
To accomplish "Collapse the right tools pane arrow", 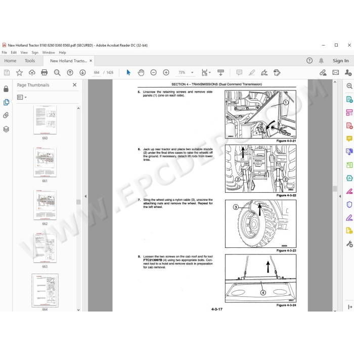I will pos(340,196).
